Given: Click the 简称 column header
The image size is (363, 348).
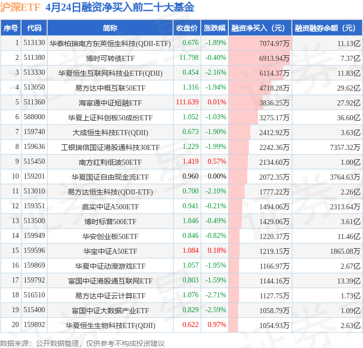Looking at the screenshot, I should click(x=110, y=28).
